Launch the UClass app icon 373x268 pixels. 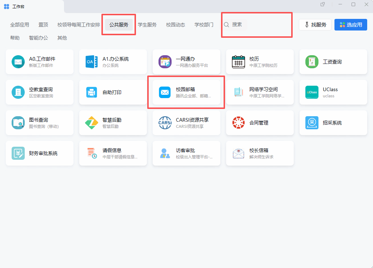pyautogui.click(x=312, y=92)
